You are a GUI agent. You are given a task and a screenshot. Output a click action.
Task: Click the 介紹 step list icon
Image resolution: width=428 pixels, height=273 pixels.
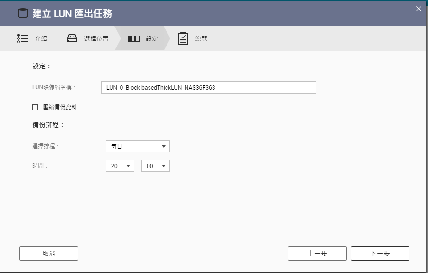coord(22,38)
